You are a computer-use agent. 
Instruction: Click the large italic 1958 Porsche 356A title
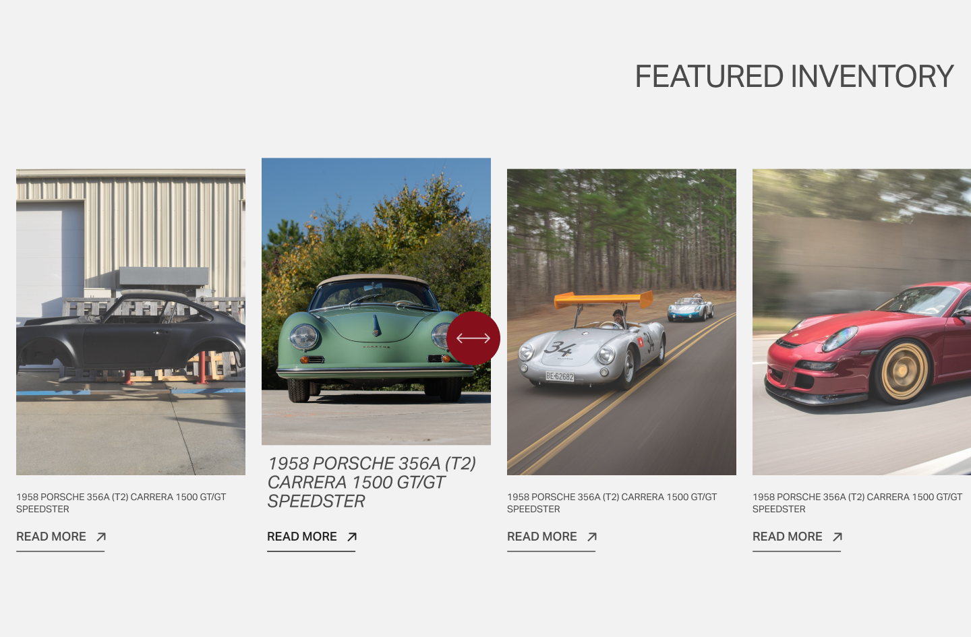pyautogui.click(x=372, y=483)
